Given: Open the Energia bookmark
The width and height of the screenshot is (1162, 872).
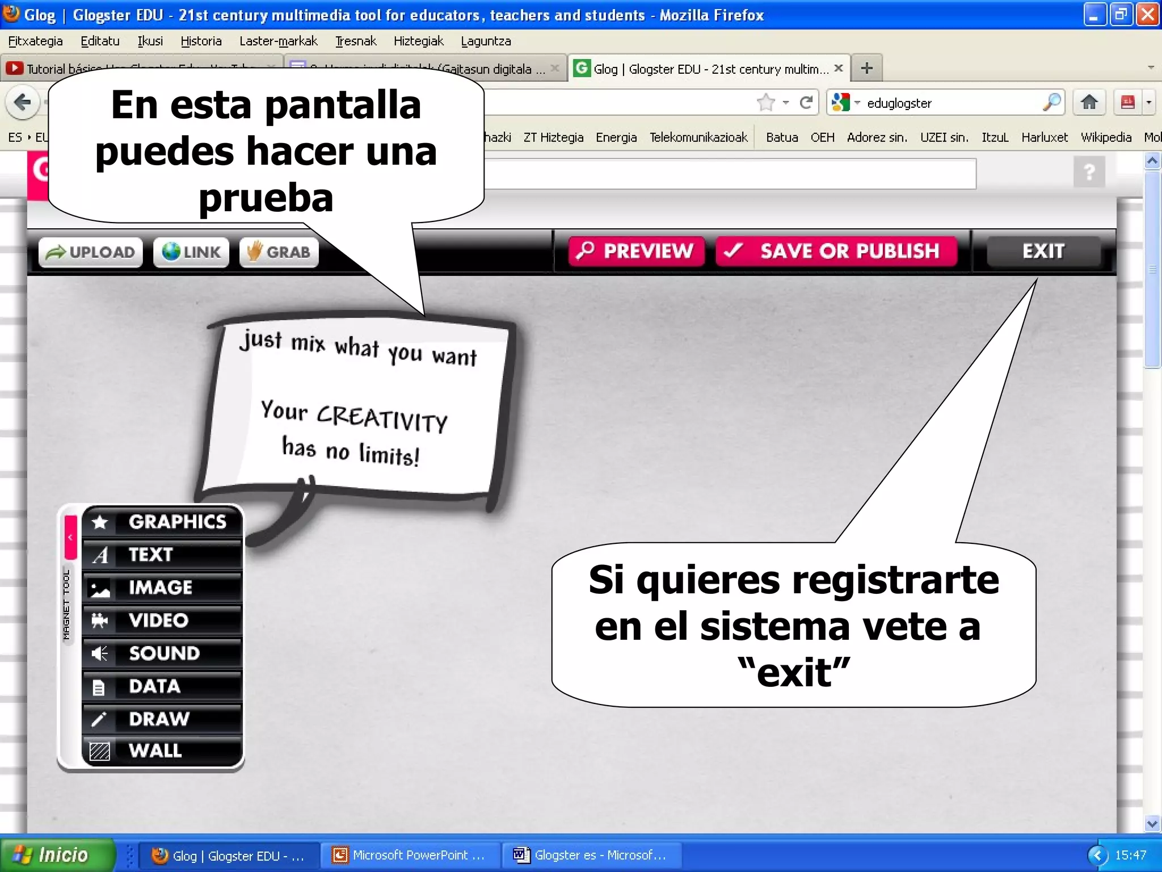Looking at the screenshot, I should coord(616,137).
